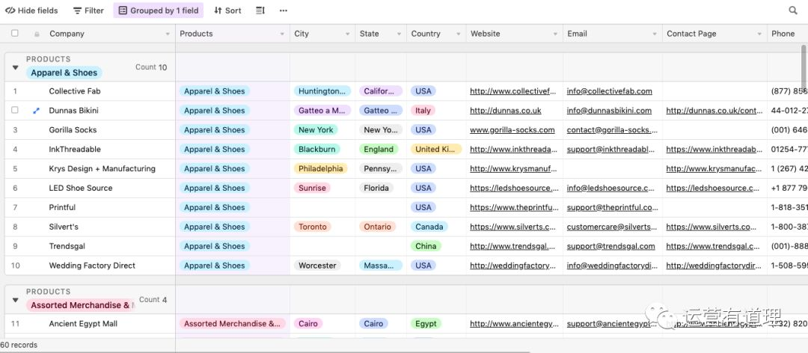Click the New York city tag
The image size is (808, 353).
pos(316,130)
